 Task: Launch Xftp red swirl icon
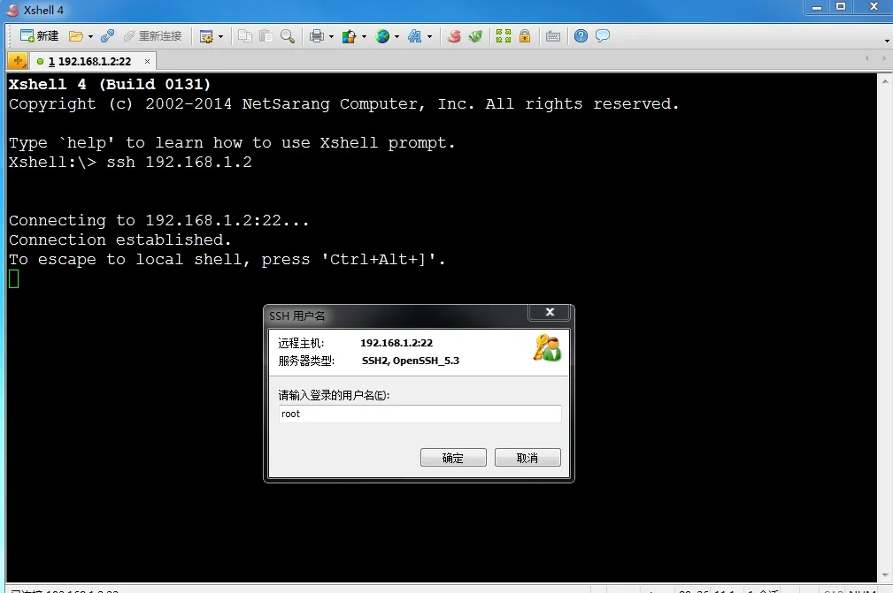point(454,36)
